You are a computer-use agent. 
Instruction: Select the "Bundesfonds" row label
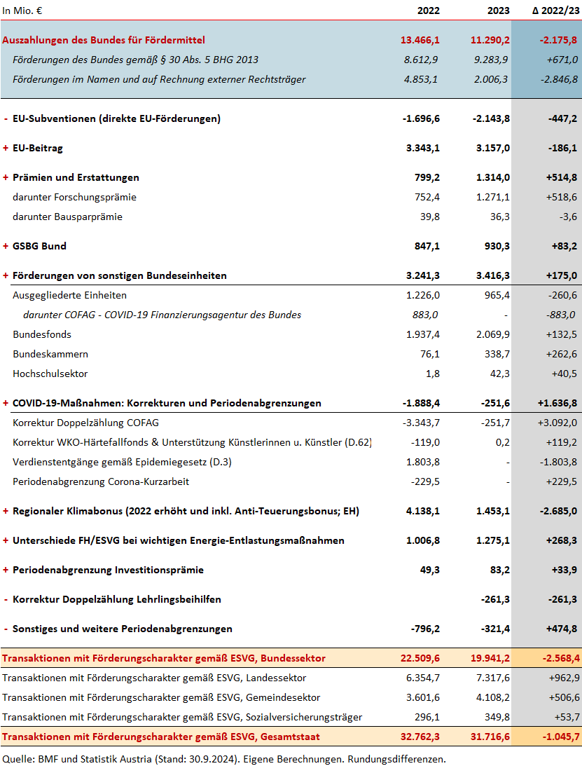(42, 334)
